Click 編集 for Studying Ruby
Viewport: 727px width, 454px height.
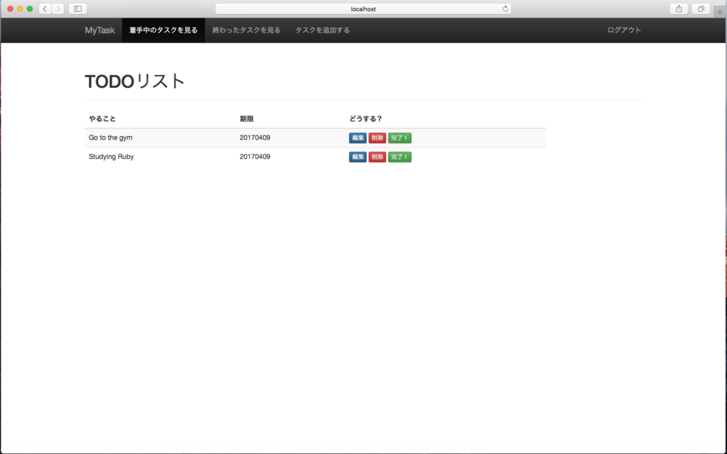pyautogui.click(x=358, y=157)
